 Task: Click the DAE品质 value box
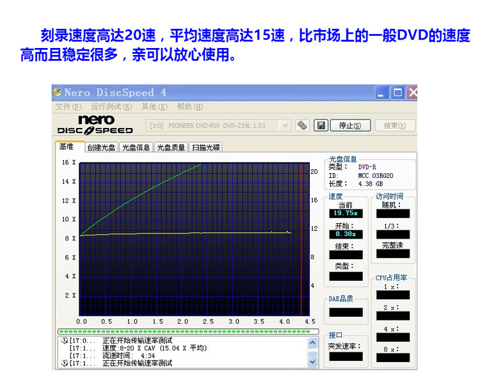coord(346,312)
